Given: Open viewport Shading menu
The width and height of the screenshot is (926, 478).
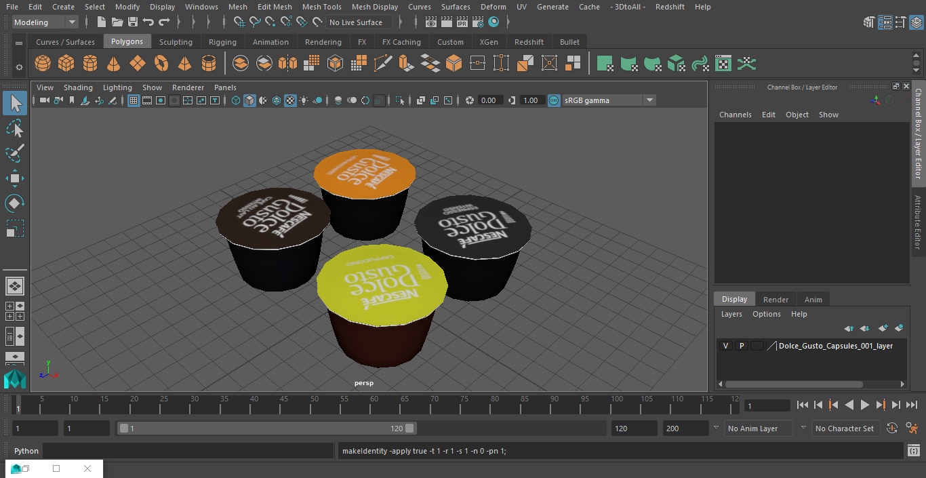Looking at the screenshot, I should (x=78, y=87).
